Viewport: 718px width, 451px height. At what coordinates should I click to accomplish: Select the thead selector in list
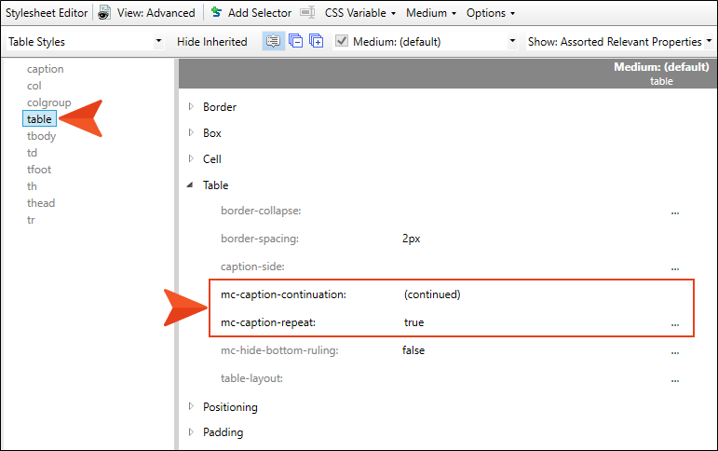click(x=41, y=203)
